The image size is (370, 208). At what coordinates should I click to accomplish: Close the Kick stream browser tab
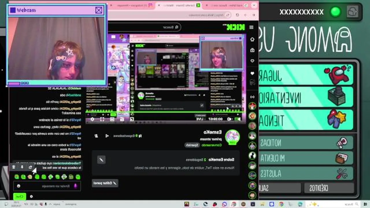click(159, 5)
